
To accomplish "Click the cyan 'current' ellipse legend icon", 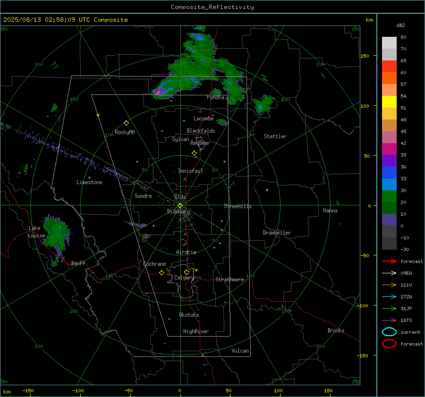I will pyautogui.click(x=389, y=332).
